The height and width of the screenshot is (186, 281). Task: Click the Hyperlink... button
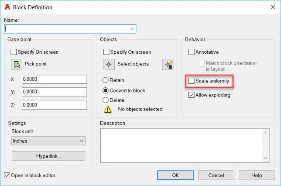point(48,156)
